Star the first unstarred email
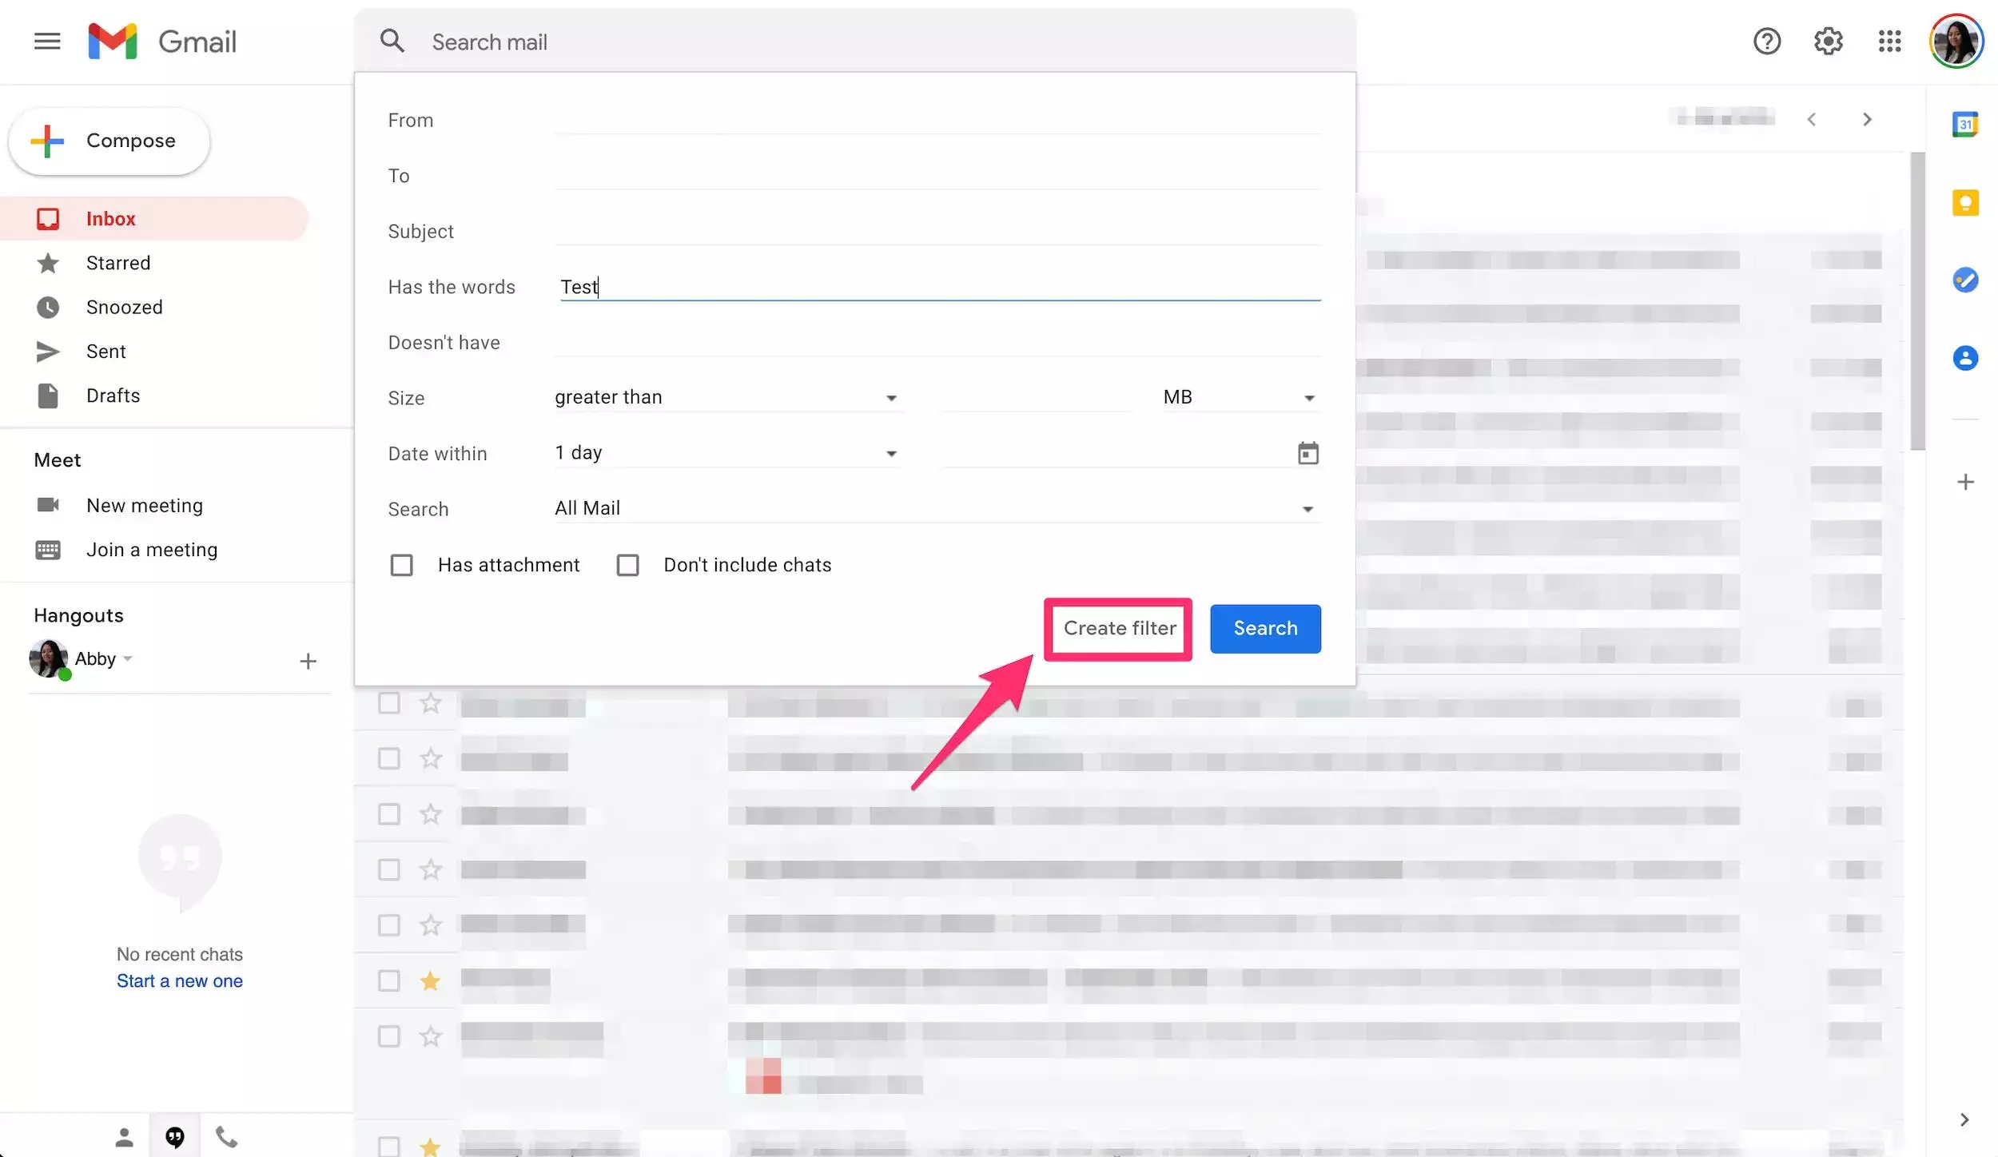This screenshot has width=1998, height=1157. click(431, 703)
